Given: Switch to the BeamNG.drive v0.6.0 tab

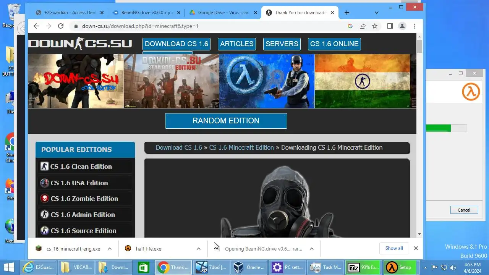Looking at the screenshot, I should pos(147,13).
